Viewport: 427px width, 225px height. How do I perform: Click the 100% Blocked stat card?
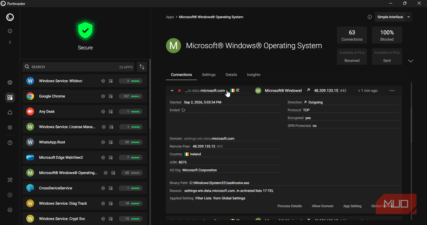click(x=387, y=35)
